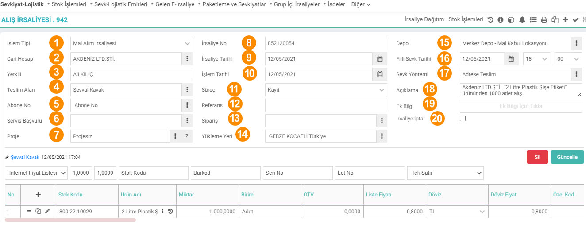Edit row 1 with the pencil icon
586x231 pixels.
pyautogui.click(x=47, y=211)
